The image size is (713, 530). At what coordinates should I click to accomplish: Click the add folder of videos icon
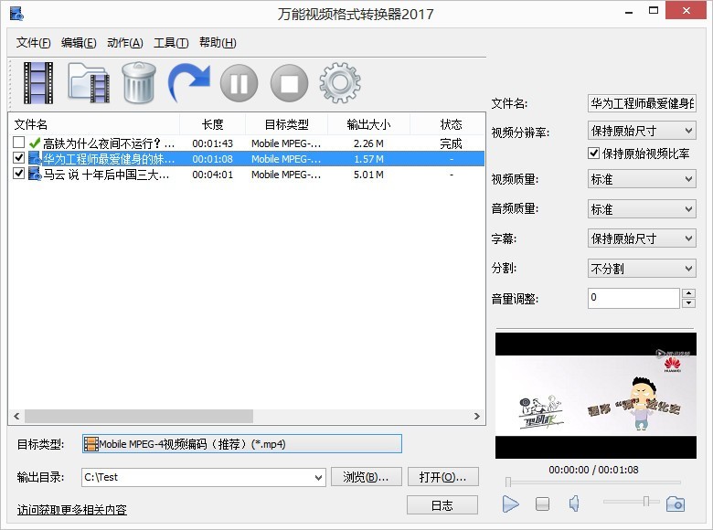(x=89, y=83)
